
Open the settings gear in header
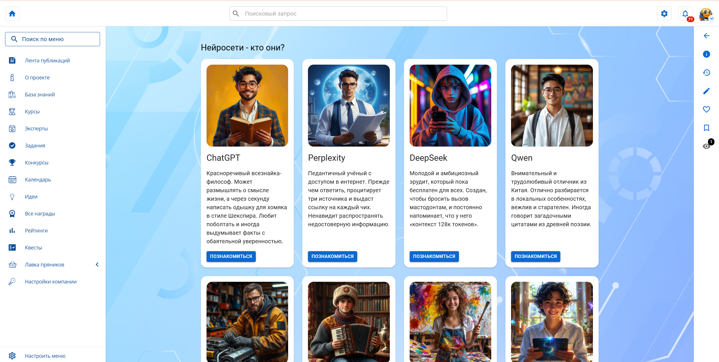tap(664, 14)
